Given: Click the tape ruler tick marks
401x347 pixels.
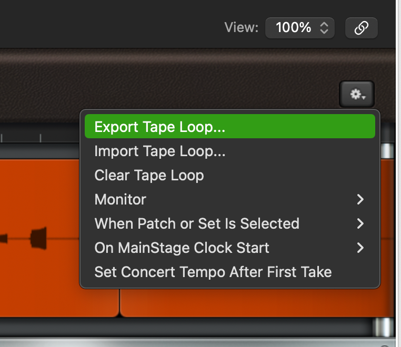Looking at the screenshot, I should 21,137.
